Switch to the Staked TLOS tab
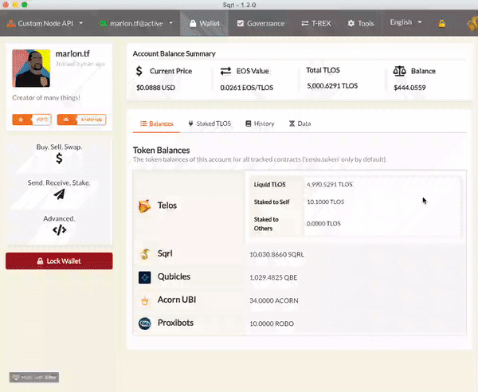 [210, 123]
